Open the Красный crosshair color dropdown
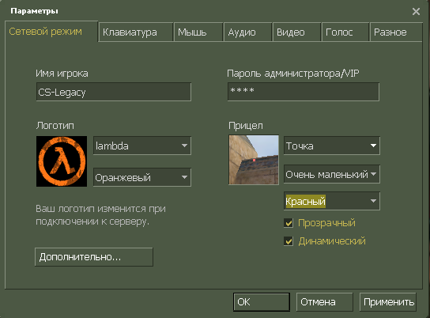This screenshot has width=430, height=318. pos(331,201)
